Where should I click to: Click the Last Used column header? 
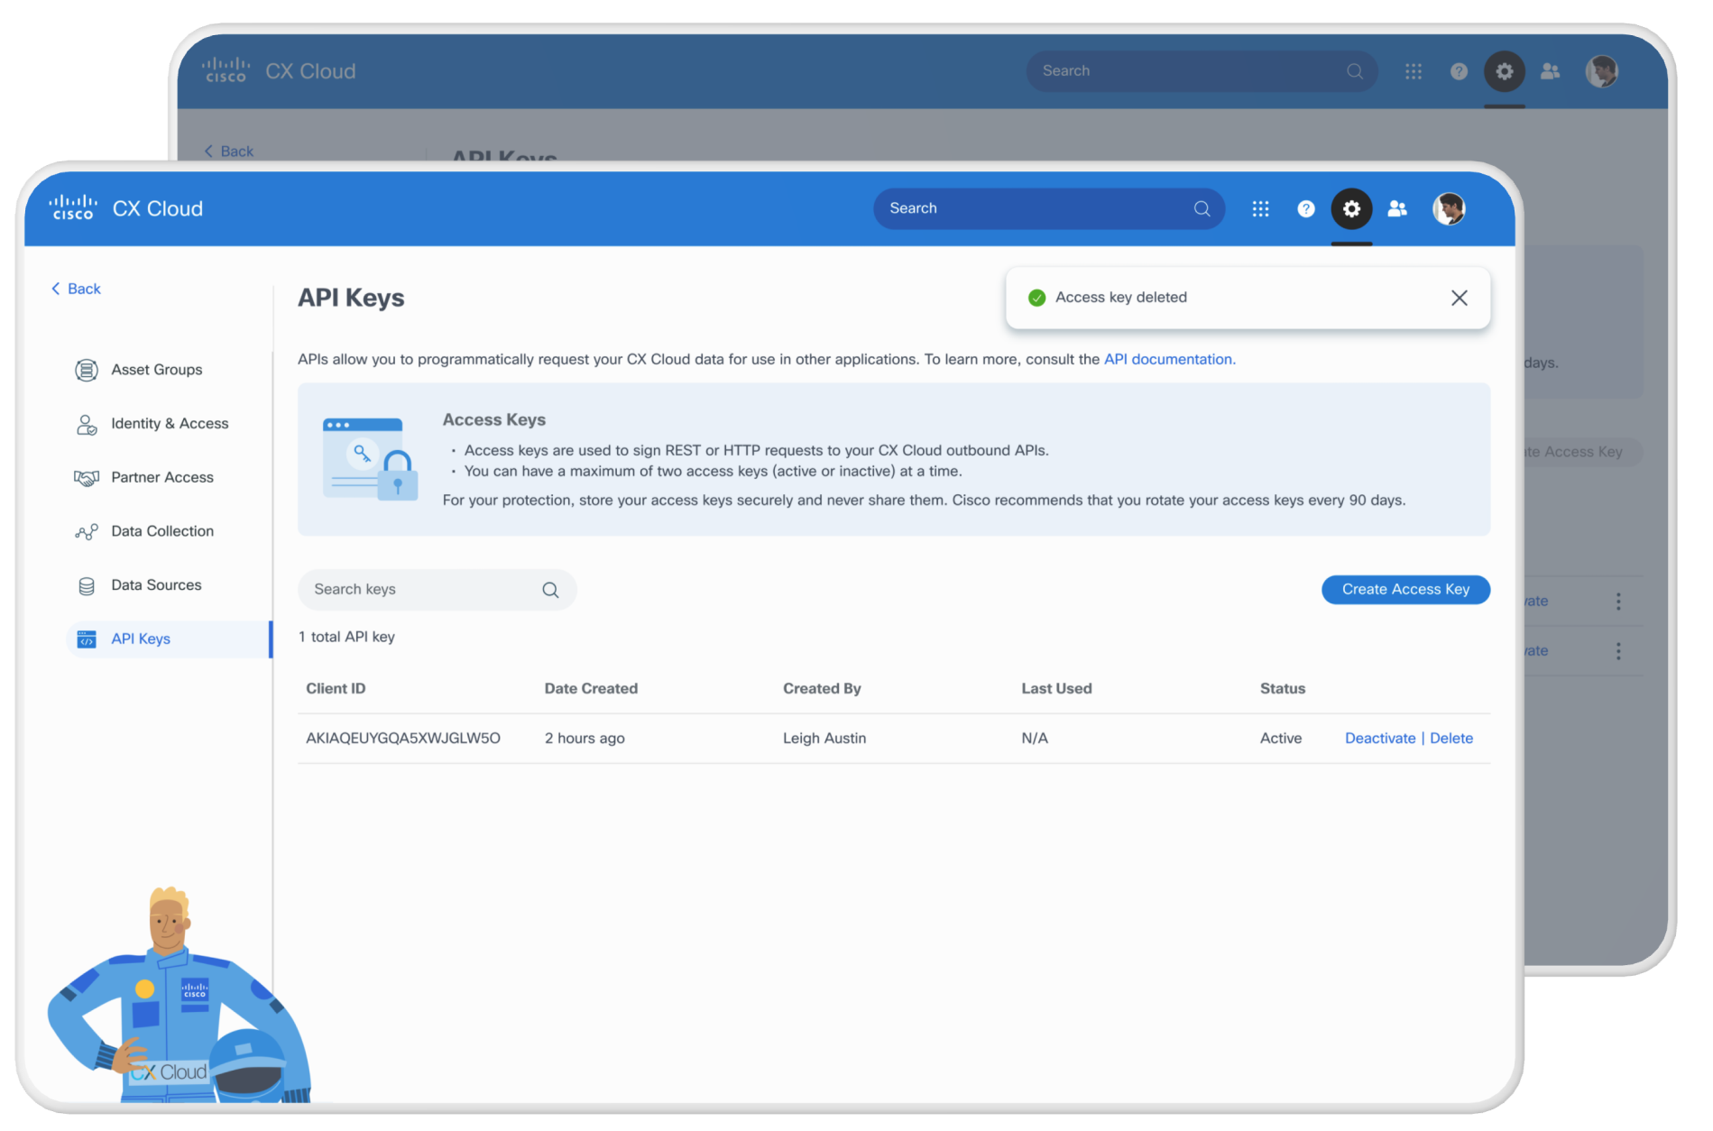tap(1056, 689)
